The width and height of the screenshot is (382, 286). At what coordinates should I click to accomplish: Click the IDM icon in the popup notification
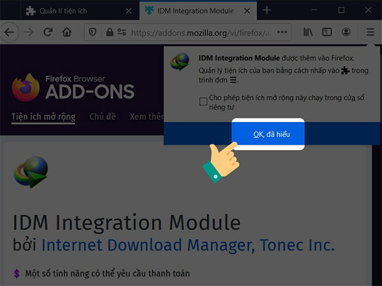(180, 62)
